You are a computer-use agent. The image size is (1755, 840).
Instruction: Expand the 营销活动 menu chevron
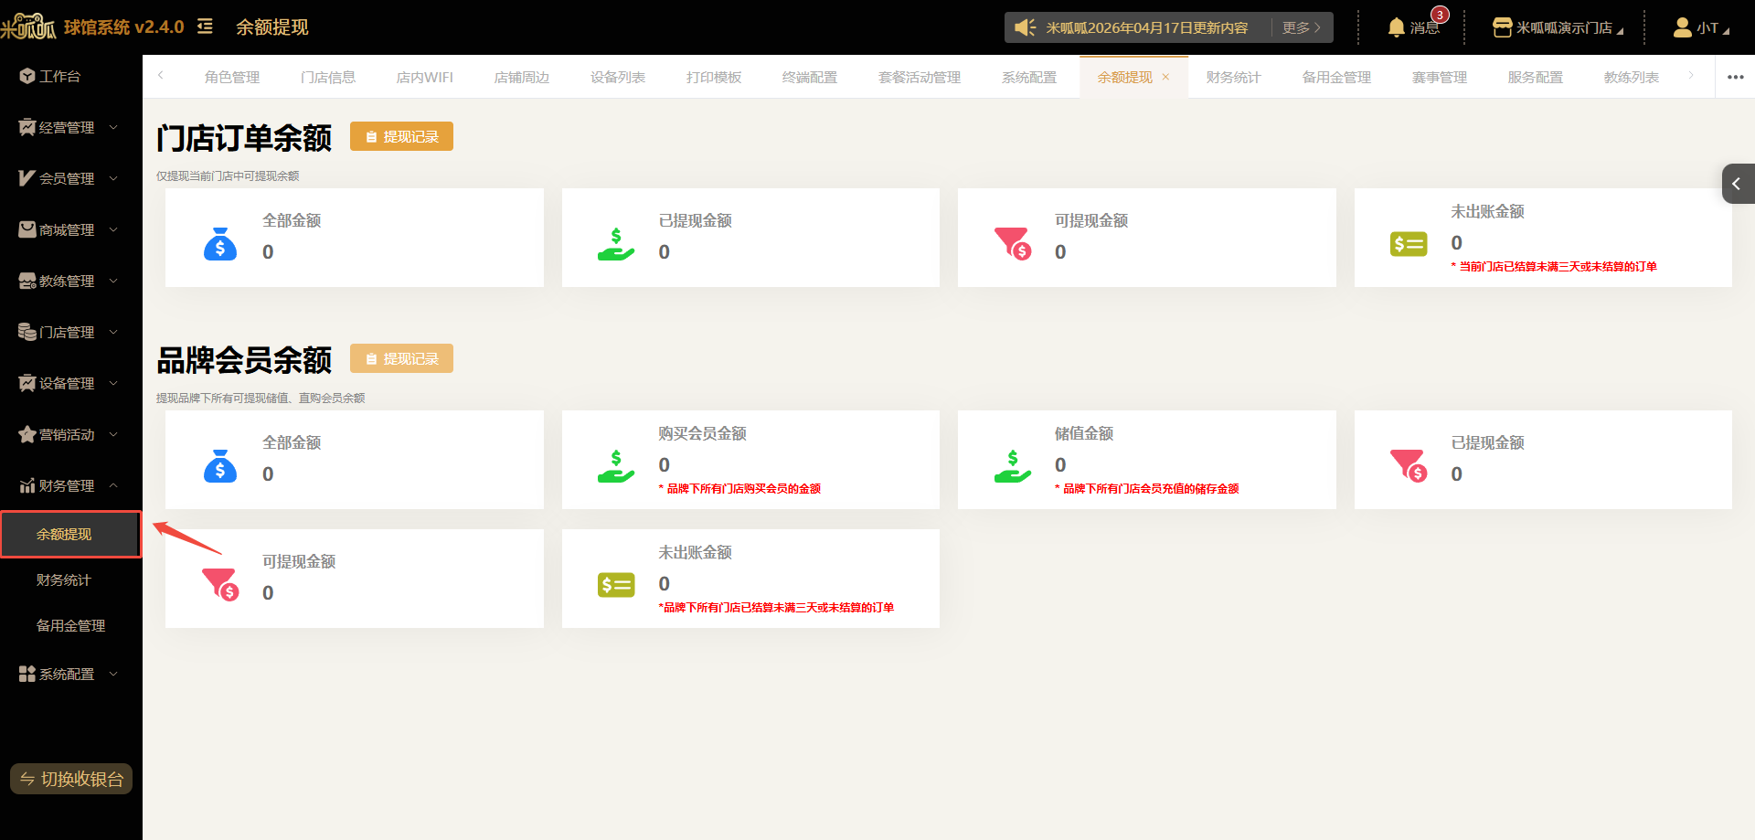pos(113,434)
